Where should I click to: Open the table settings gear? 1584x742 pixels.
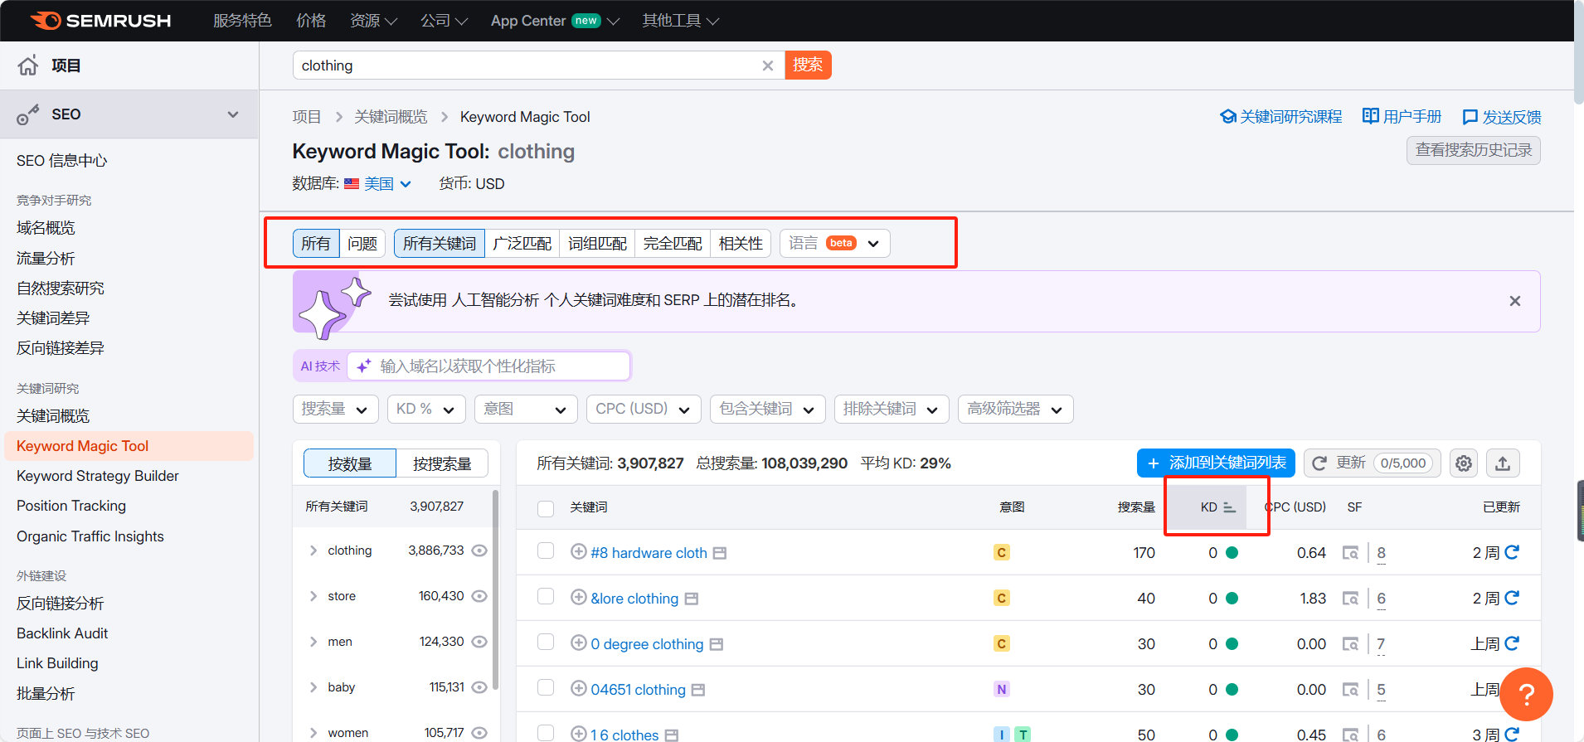pos(1464,463)
